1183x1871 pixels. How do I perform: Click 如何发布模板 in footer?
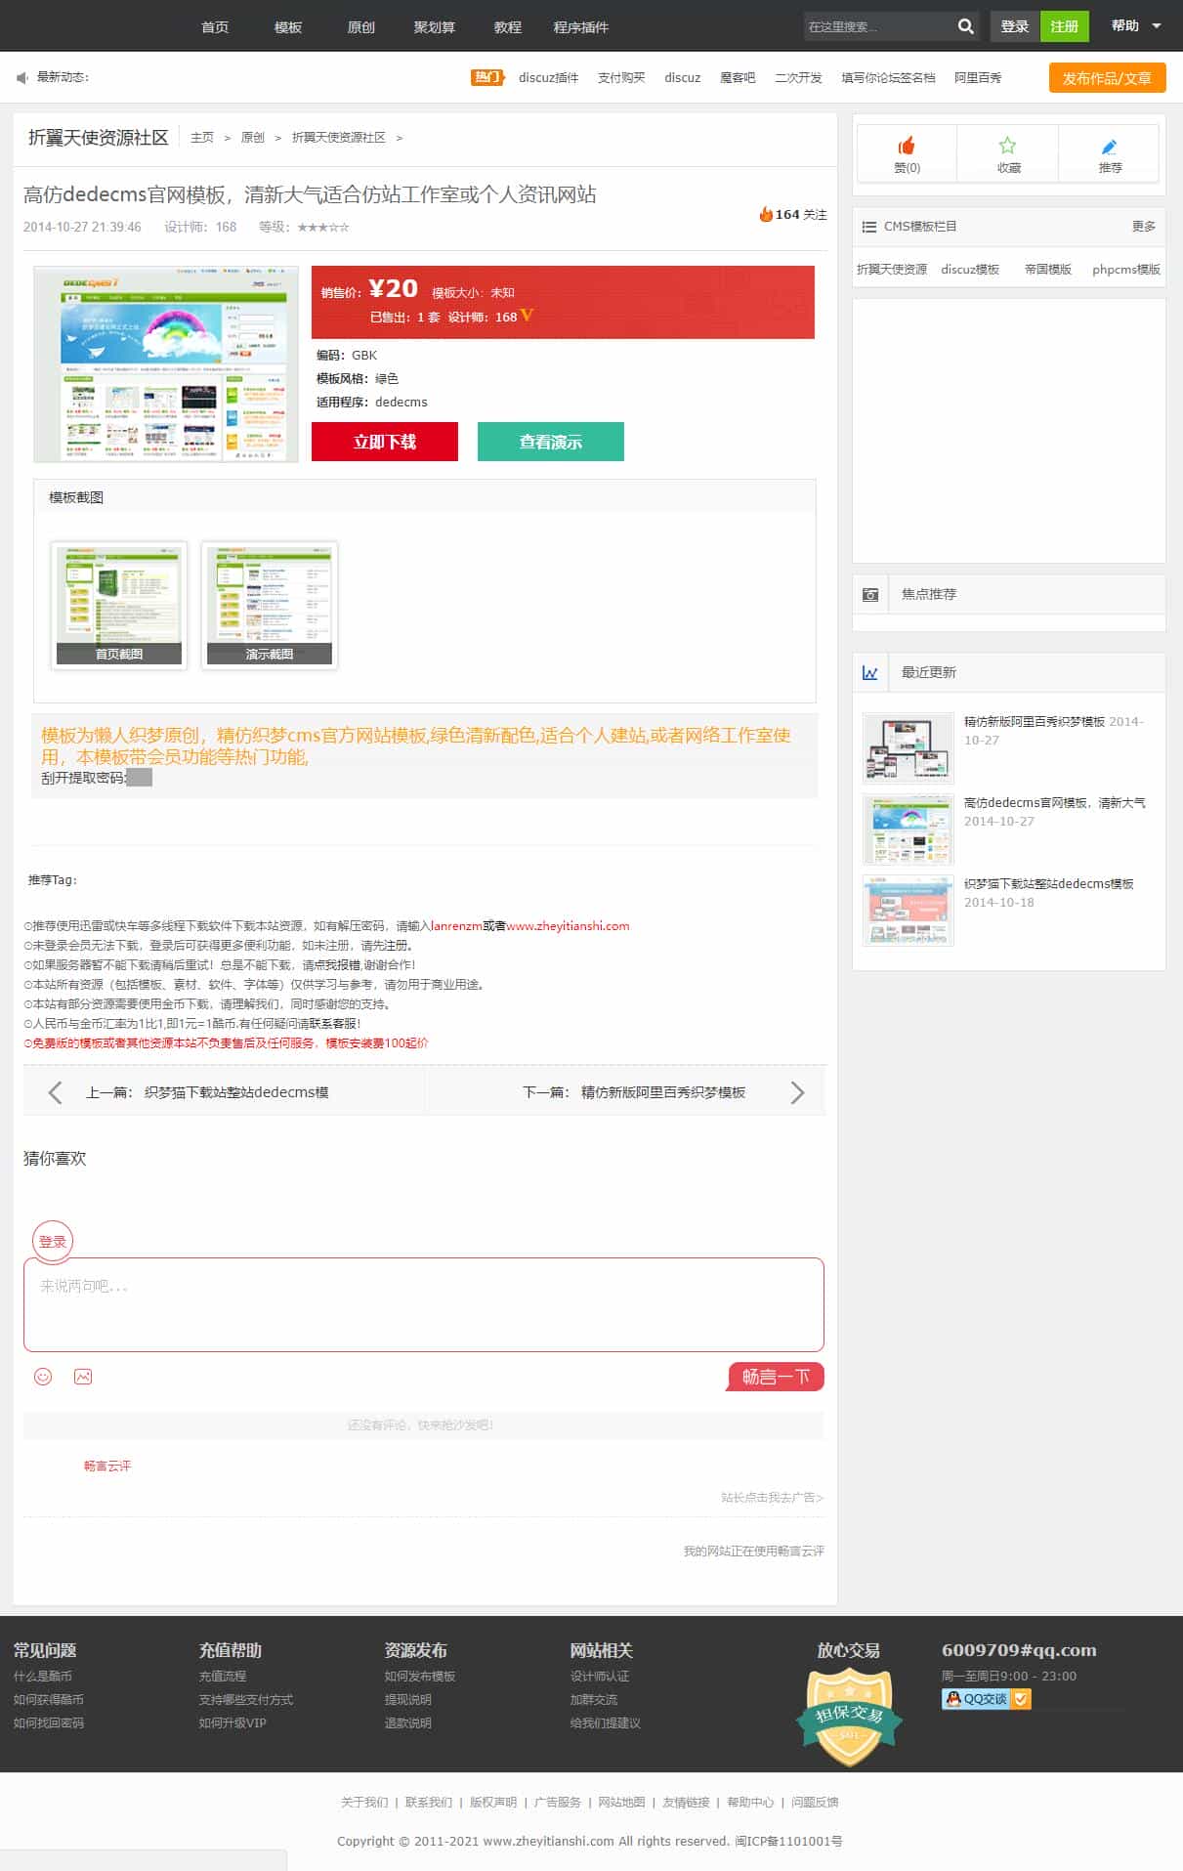pyautogui.click(x=420, y=1676)
